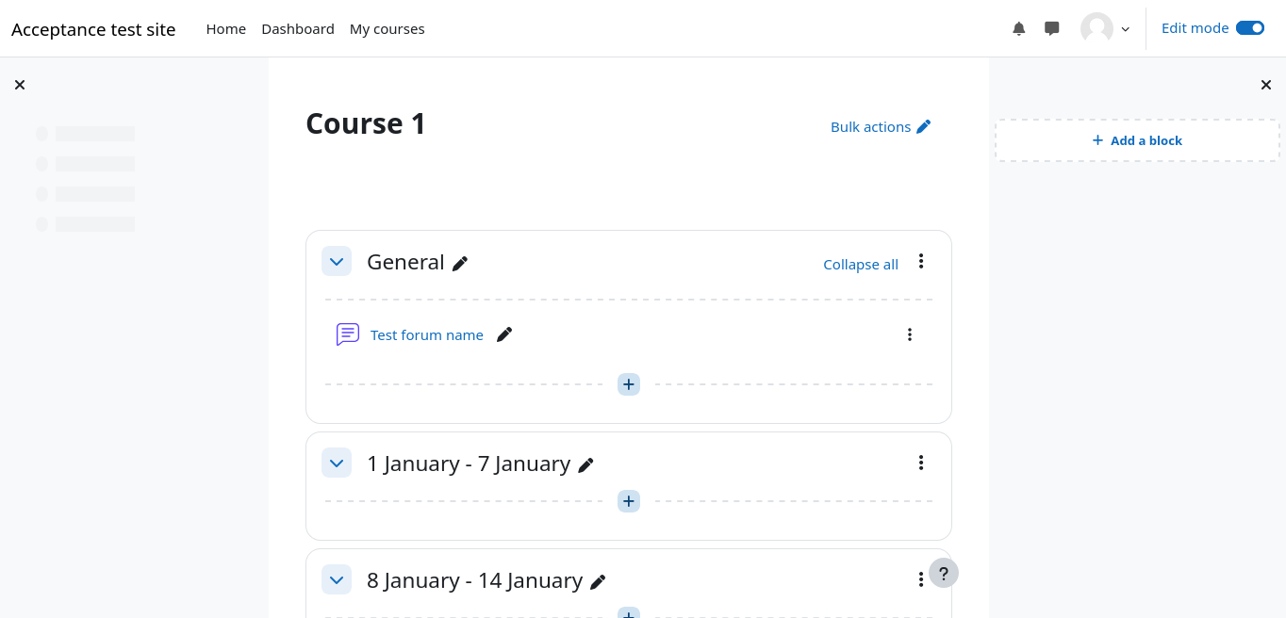This screenshot has height=618, width=1286.
Task: Edit the General section name pencil
Action: pyautogui.click(x=460, y=264)
